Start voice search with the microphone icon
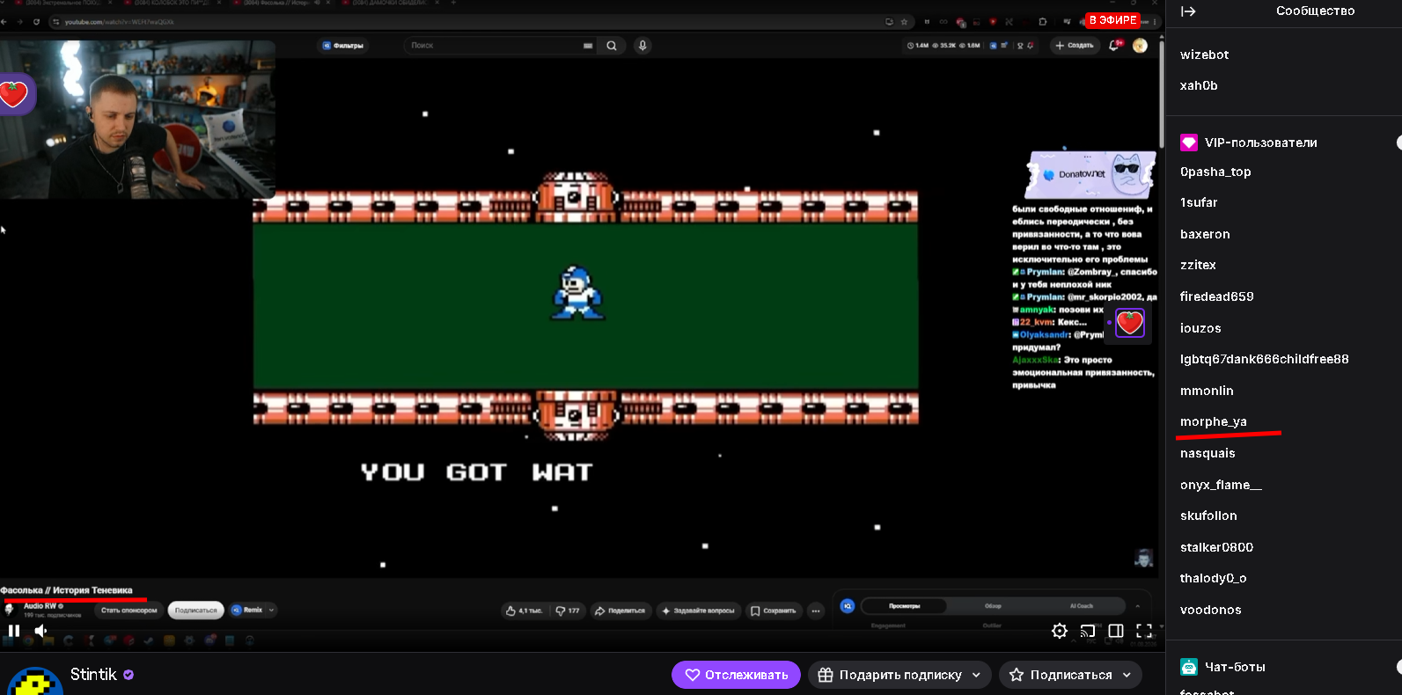The image size is (1402, 695). 643,46
